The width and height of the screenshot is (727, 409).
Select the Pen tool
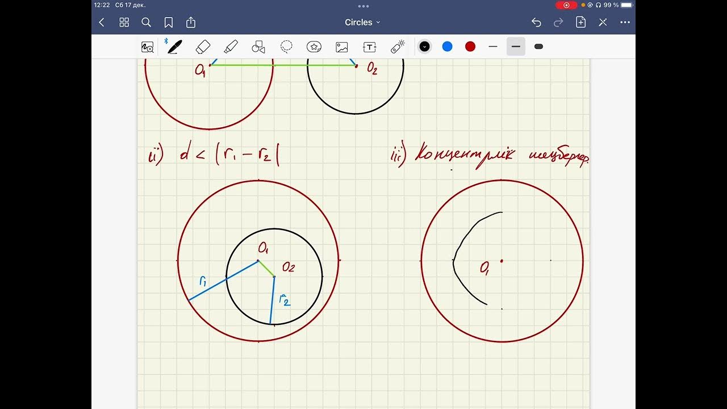[174, 47]
